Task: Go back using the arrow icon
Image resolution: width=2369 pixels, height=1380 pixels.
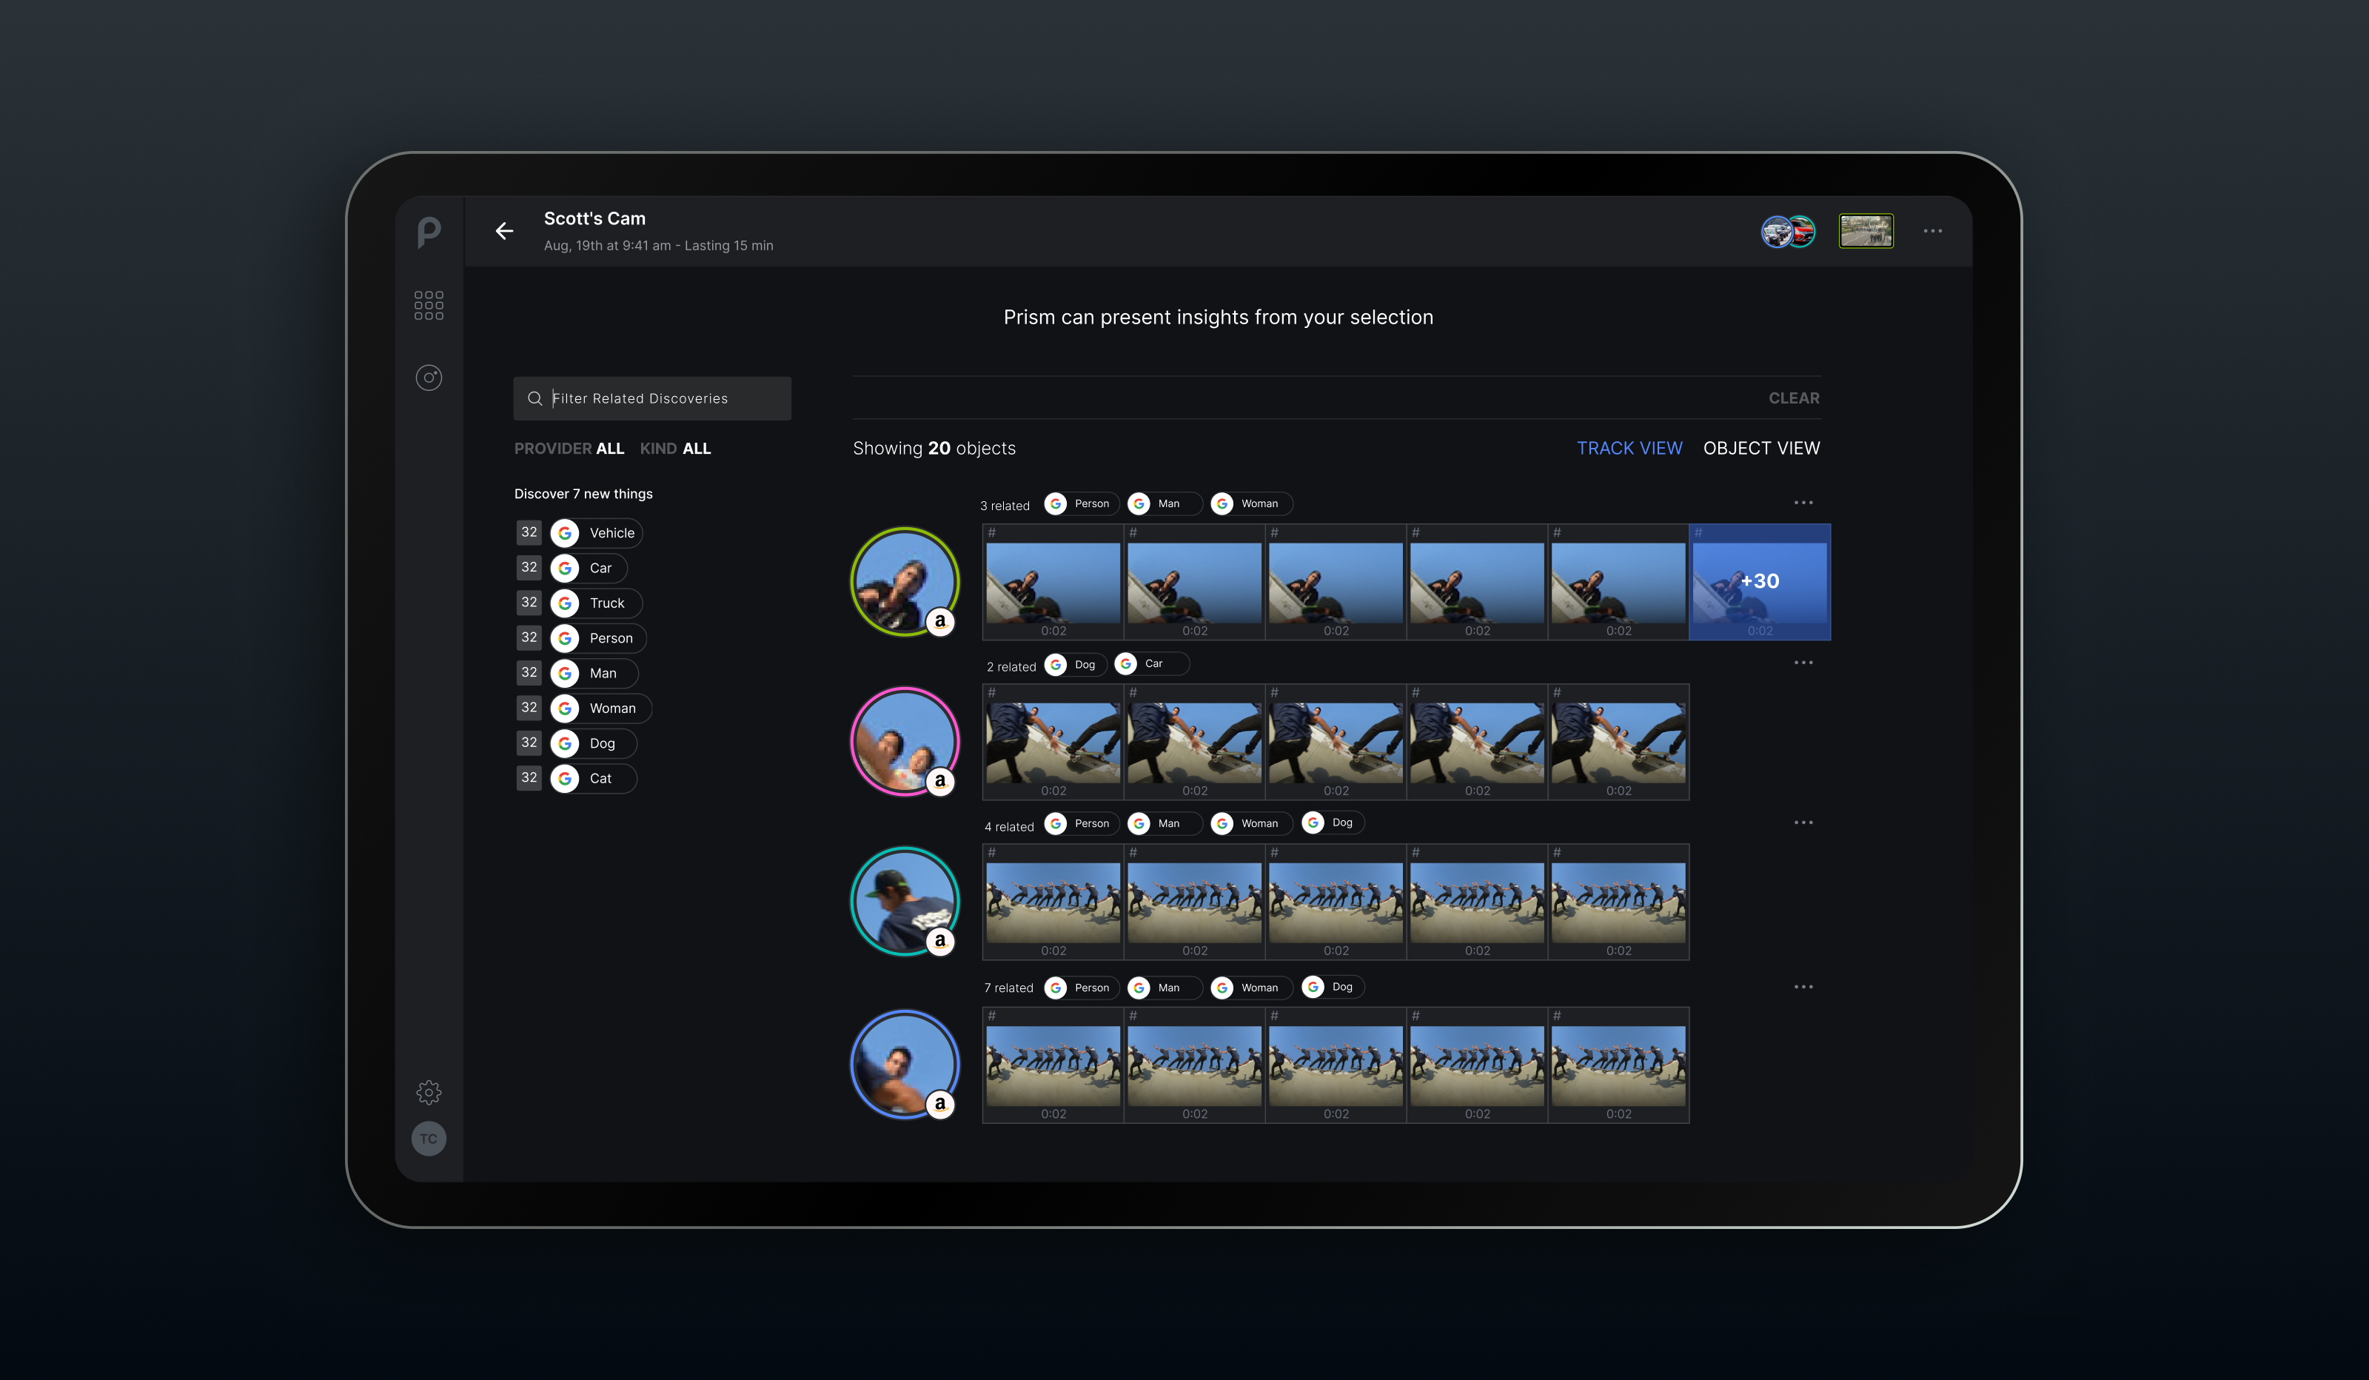Action: (x=505, y=231)
